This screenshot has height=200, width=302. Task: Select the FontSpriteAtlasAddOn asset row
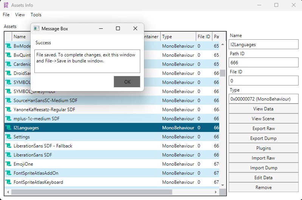point(112,173)
